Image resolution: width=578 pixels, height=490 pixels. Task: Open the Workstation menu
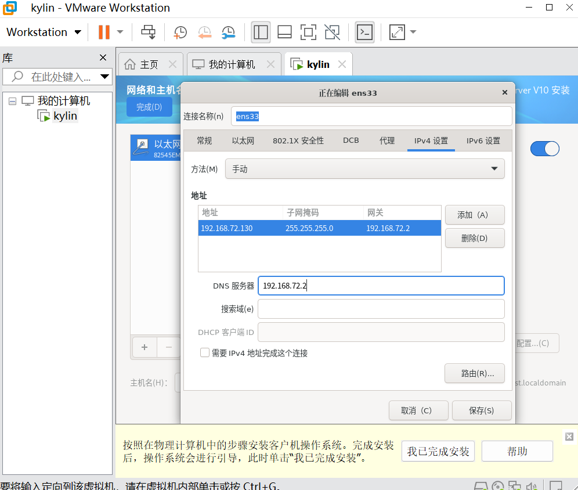point(44,32)
